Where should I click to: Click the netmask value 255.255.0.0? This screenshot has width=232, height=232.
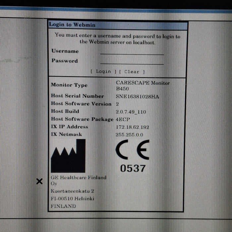[x=129, y=135]
